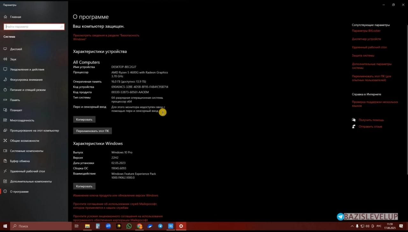
Task: Open the product key change link
Action: pyautogui.click(x=116, y=195)
